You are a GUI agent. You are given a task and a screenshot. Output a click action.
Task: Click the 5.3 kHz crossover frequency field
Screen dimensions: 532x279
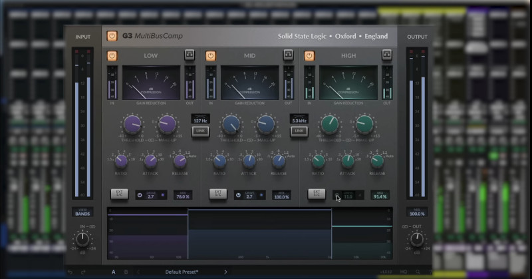(x=299, y=119)
